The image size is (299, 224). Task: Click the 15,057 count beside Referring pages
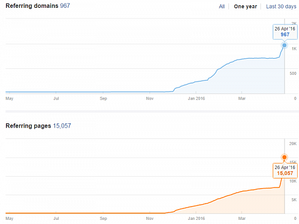62,126
